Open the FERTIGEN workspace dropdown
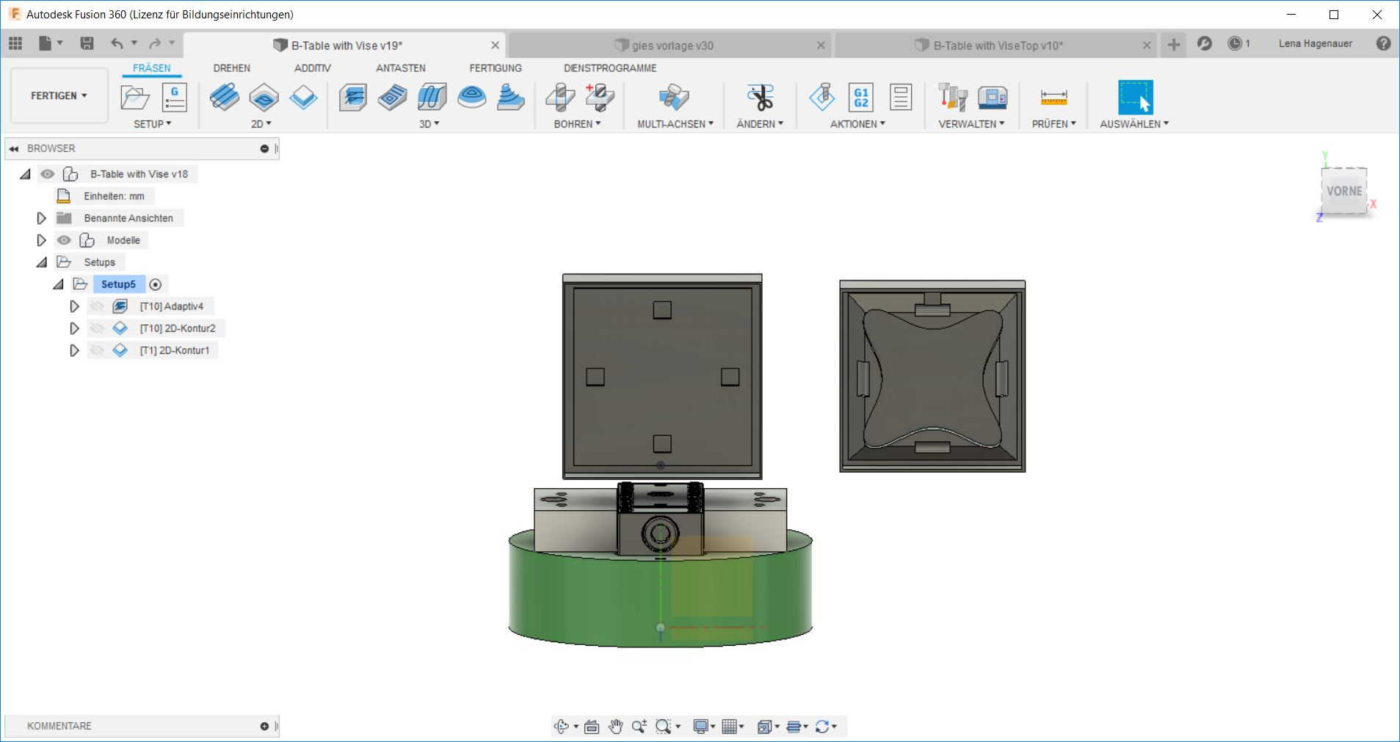The width and height of the screenshot is (1400, 742). (59, 95)
